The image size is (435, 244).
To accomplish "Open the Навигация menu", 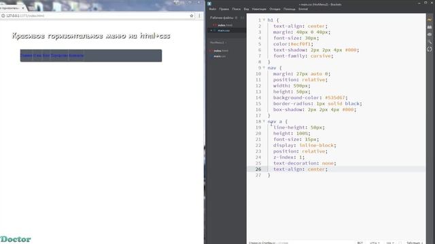I will 259,9.
